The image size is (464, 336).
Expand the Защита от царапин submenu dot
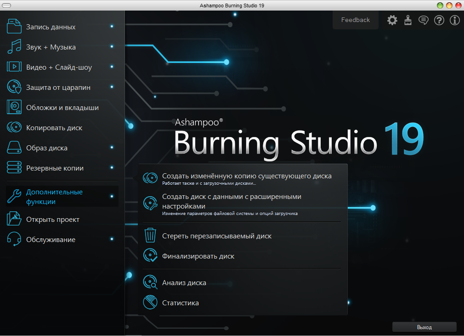(112, 87)
